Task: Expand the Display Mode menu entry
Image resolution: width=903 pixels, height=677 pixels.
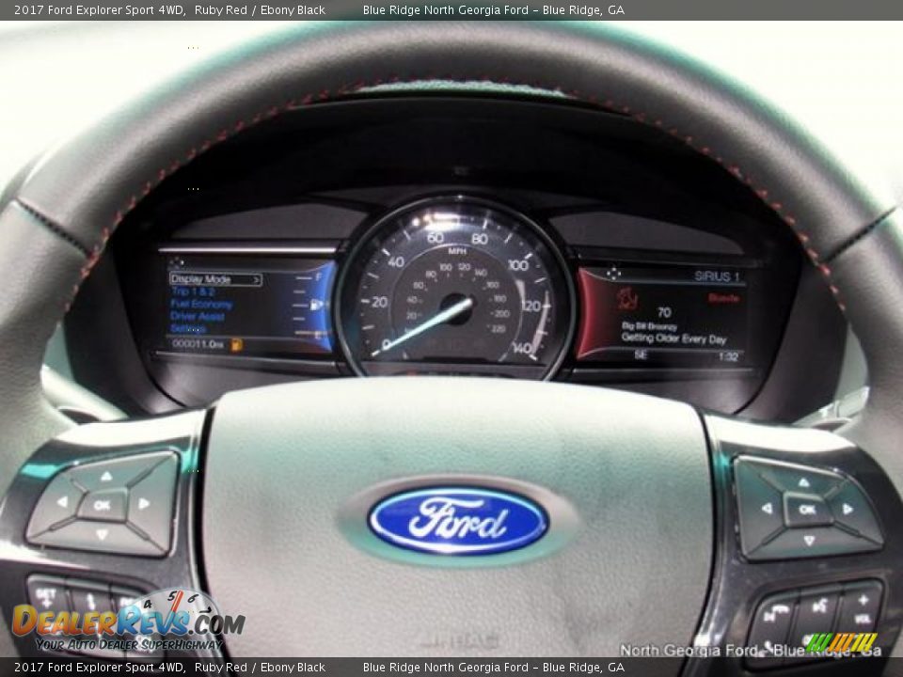Action: pyautogui.click(x=215, y=279)
